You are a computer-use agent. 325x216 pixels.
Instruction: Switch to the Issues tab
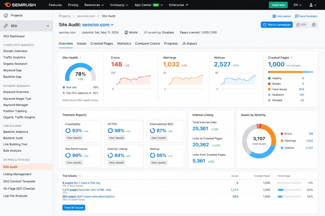coord(82,44)
